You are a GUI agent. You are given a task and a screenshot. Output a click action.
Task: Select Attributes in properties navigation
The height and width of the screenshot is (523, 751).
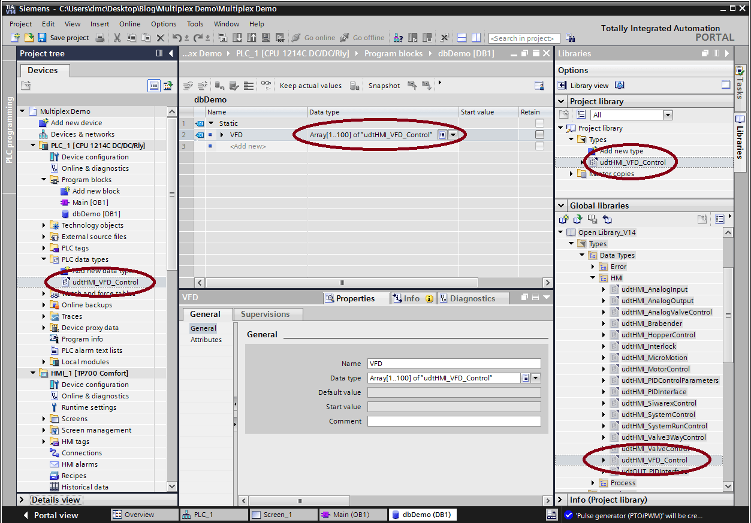[x=206, y=340]
